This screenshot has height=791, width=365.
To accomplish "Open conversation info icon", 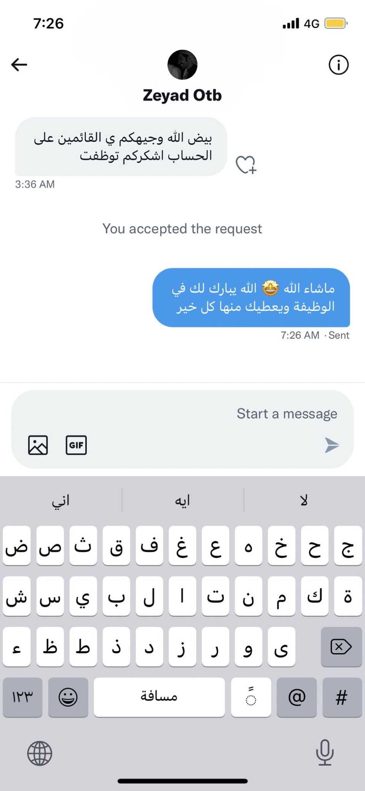I will click(338, 65).
